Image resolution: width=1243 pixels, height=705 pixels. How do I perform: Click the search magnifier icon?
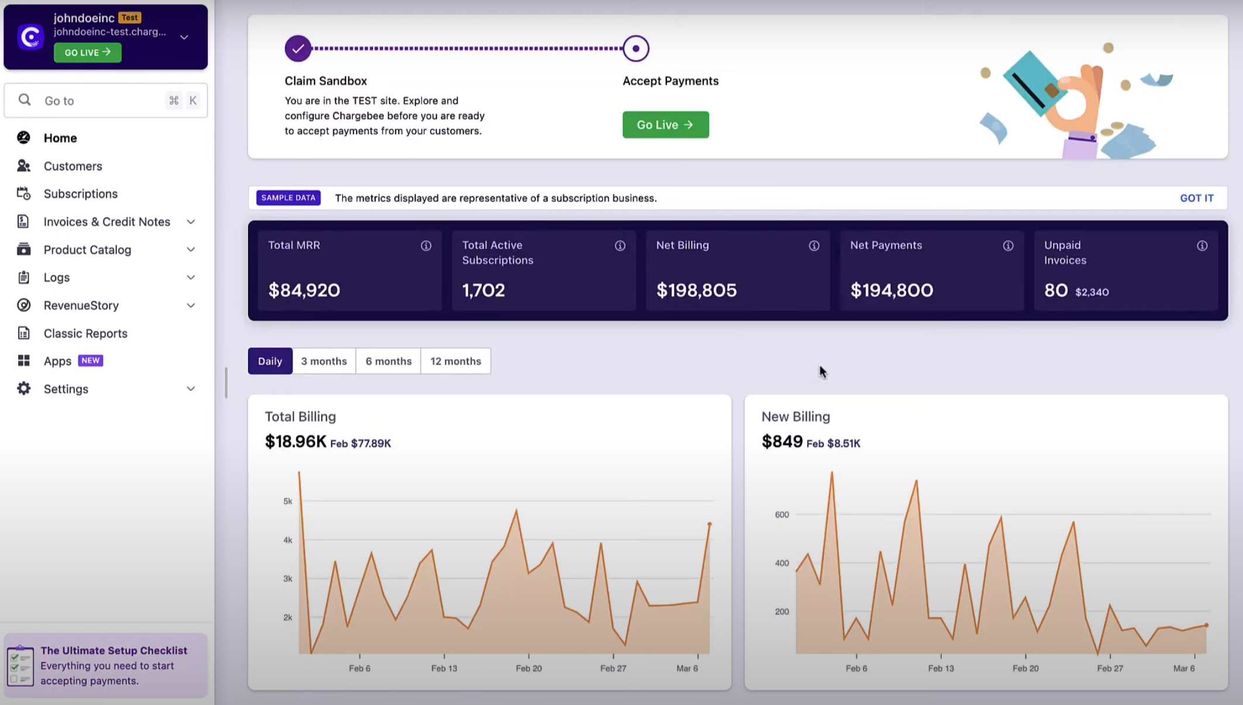pyautogui.click(x=25, y=100)
